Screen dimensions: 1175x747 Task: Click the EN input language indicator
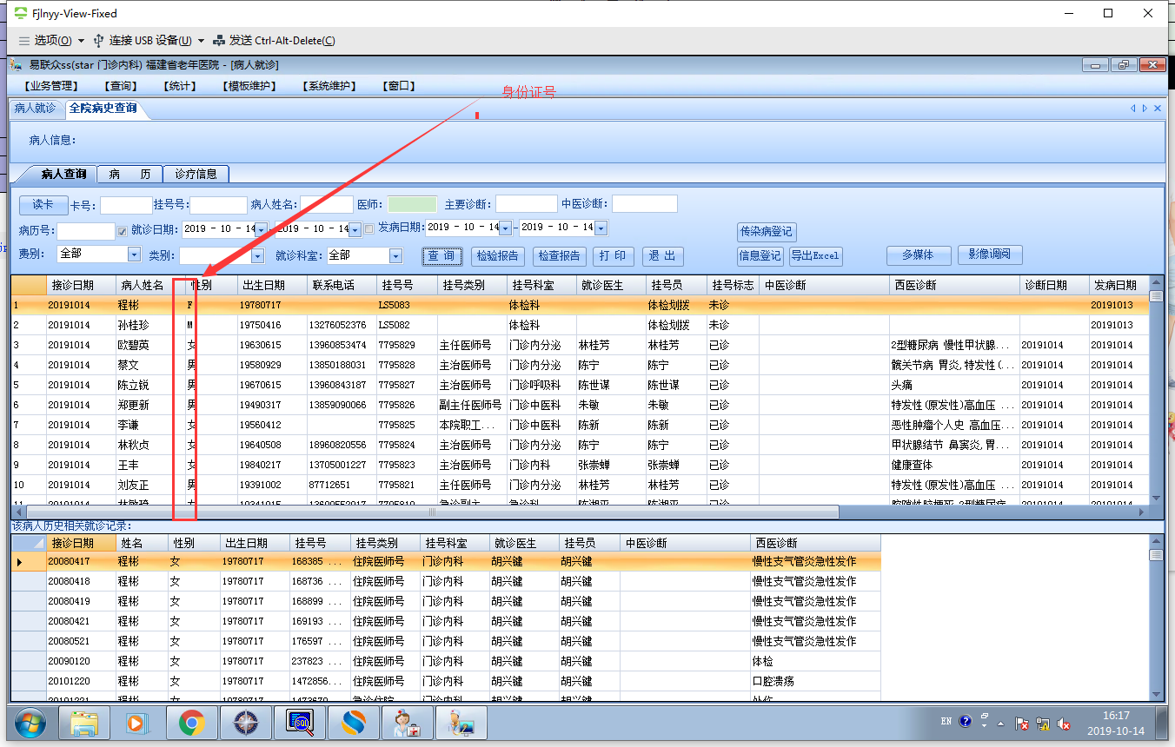coord(946,721)
